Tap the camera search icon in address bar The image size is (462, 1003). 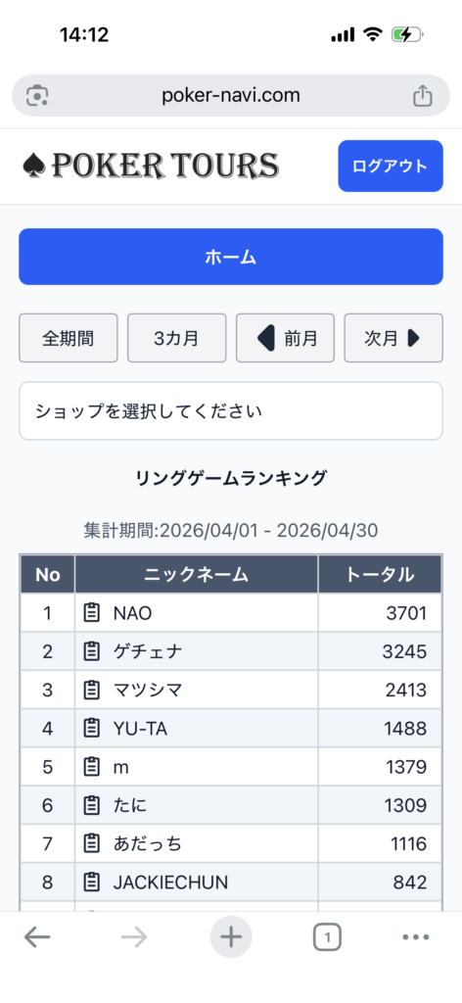point(37,96)
